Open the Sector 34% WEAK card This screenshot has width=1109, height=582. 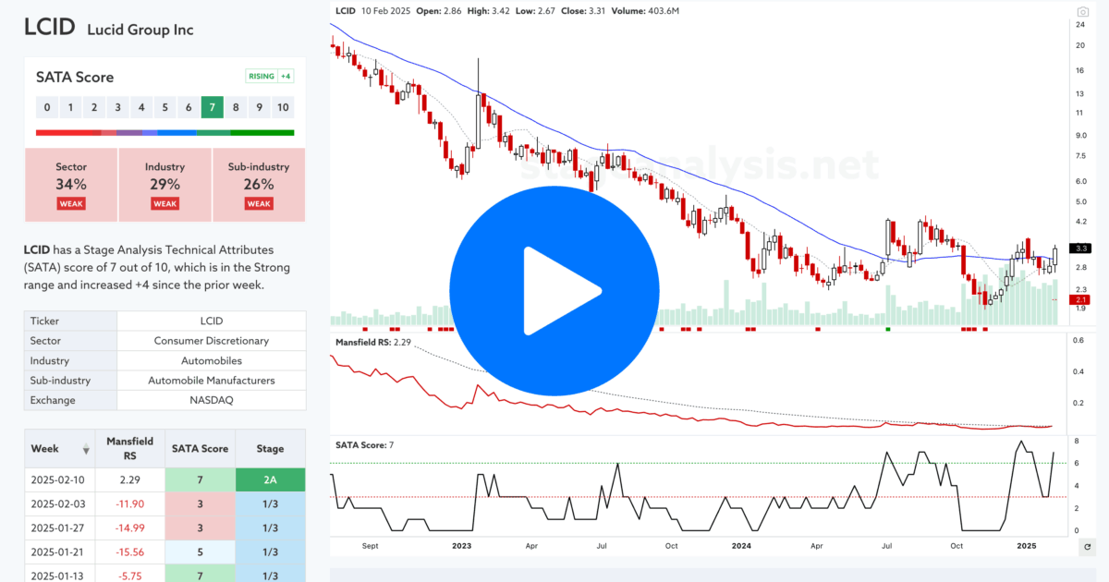click(71, 184)
